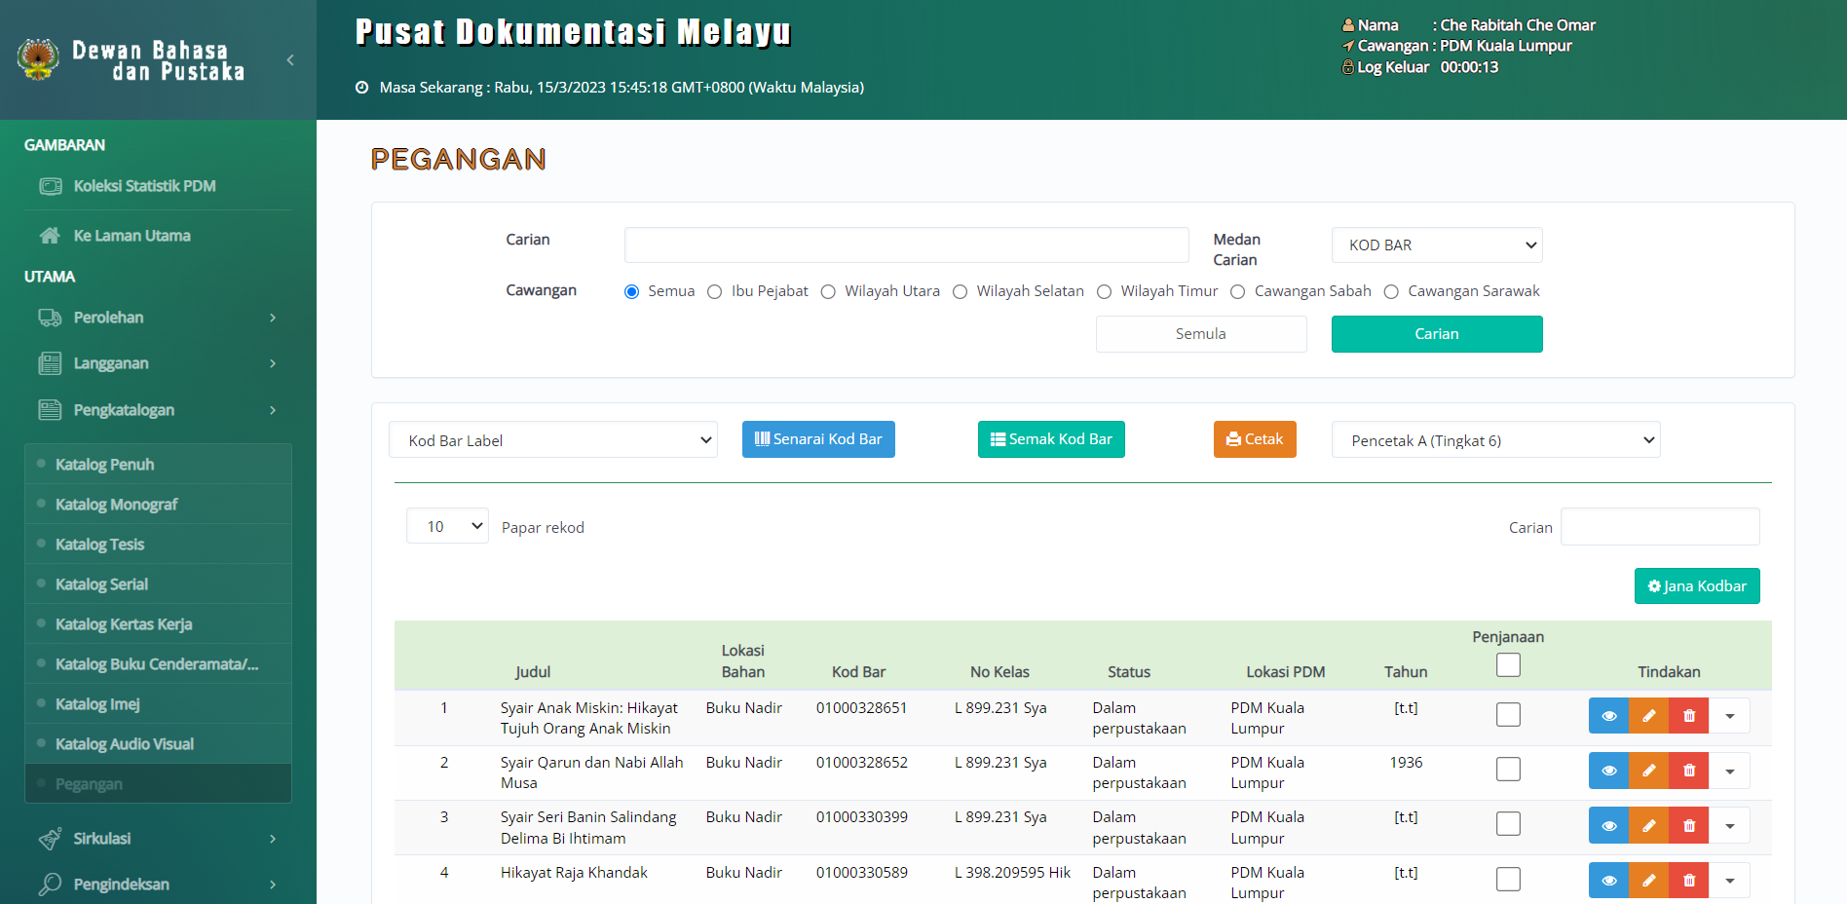
Task: Click the Dewan Bahasa dan Pustaka logo
Action: coord(38,59)
